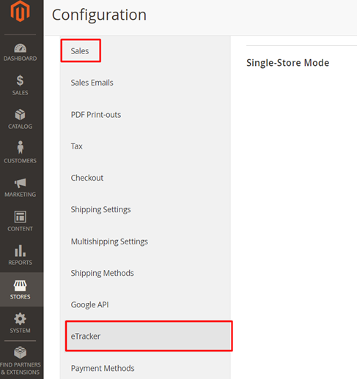Click the Magento logo icon

(20, 11)
